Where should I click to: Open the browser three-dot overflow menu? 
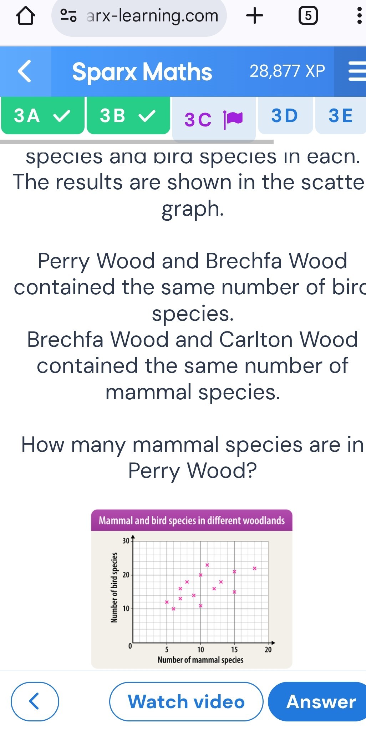click(x=359, y=16)
